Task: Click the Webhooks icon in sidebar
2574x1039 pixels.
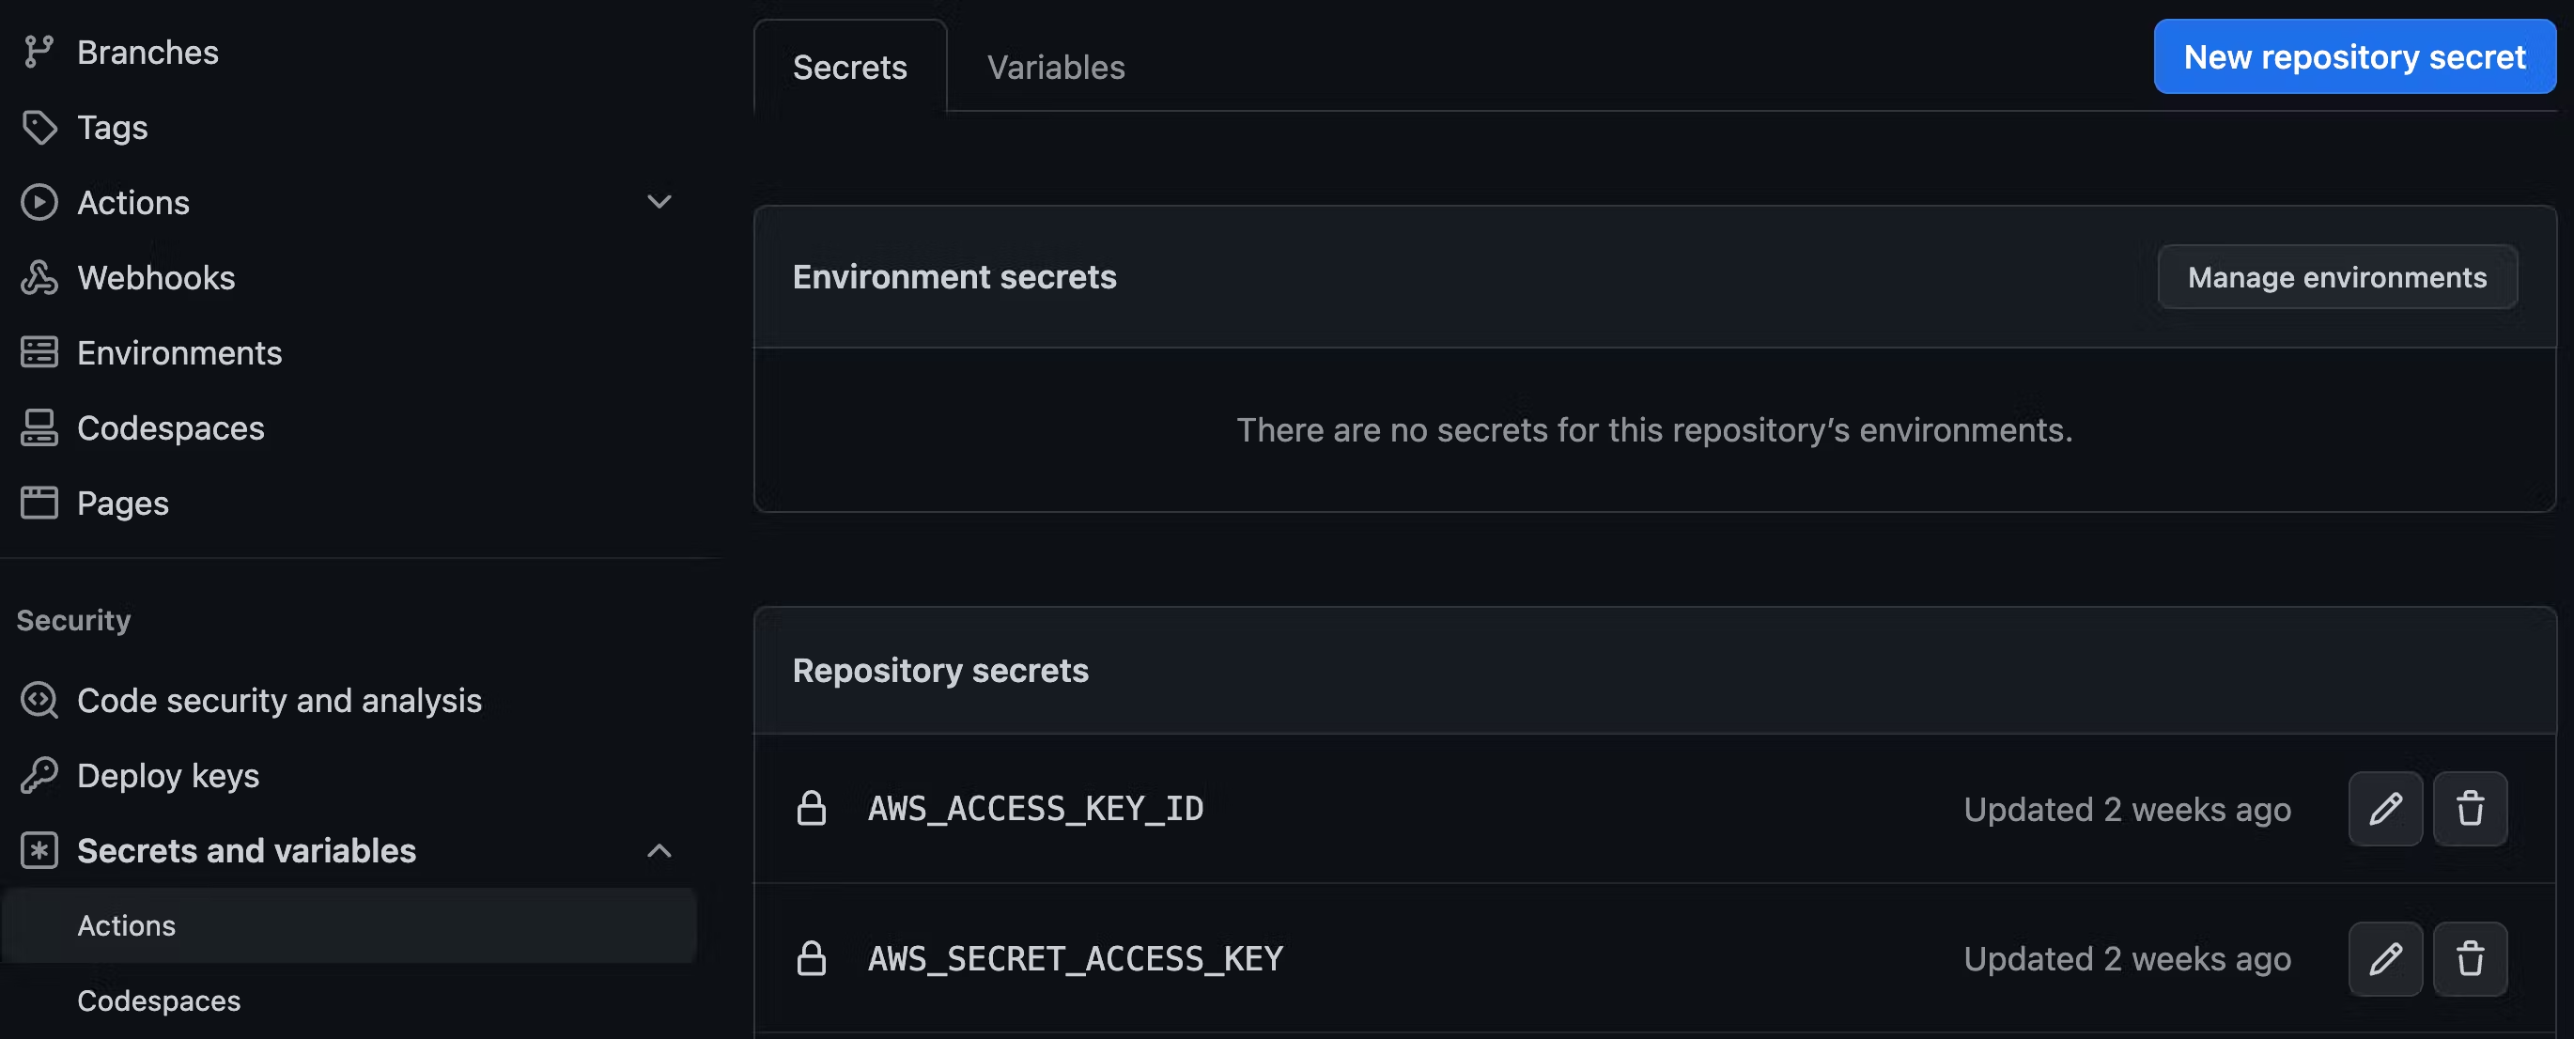Action: [x=39, y=277]
